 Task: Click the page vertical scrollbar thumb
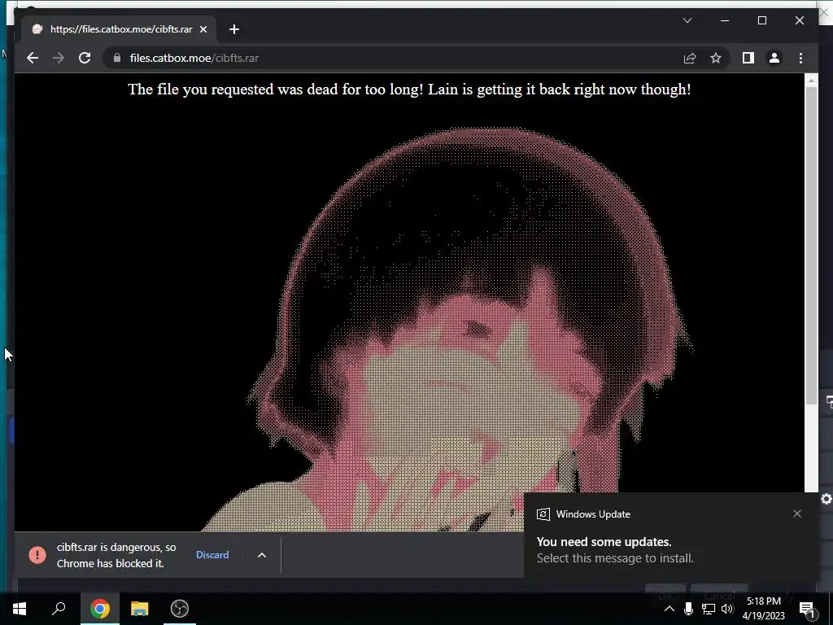tap(811, 246)
